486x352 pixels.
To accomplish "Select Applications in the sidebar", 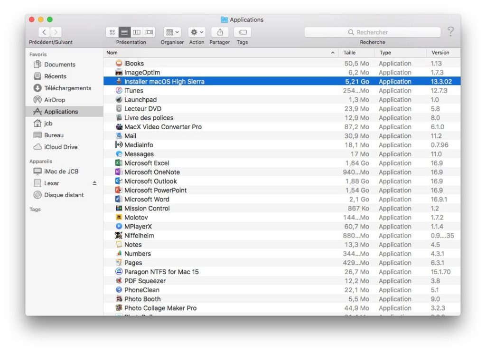I will pos(64,112).
